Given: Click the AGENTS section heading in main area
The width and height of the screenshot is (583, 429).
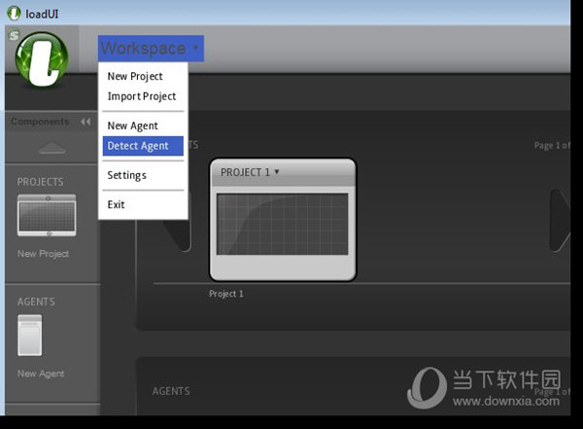Looking at the screenshot, I should click(x=171, y=391).
